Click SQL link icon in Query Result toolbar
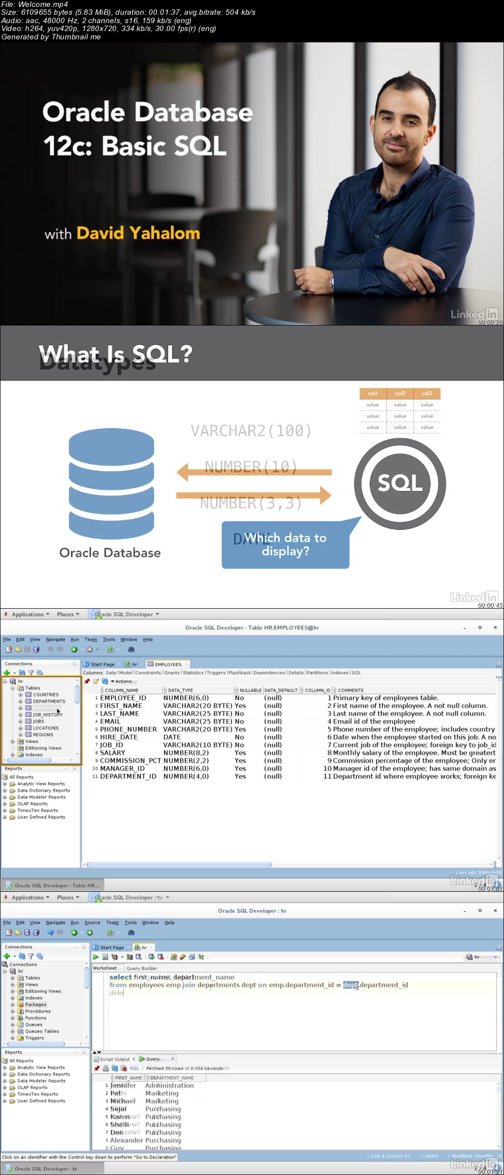 tap(134, 1068)
